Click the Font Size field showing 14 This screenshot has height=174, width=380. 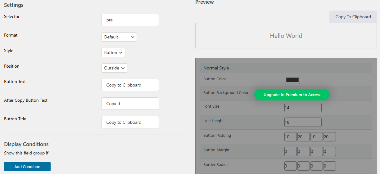click(x=303, y=108)
